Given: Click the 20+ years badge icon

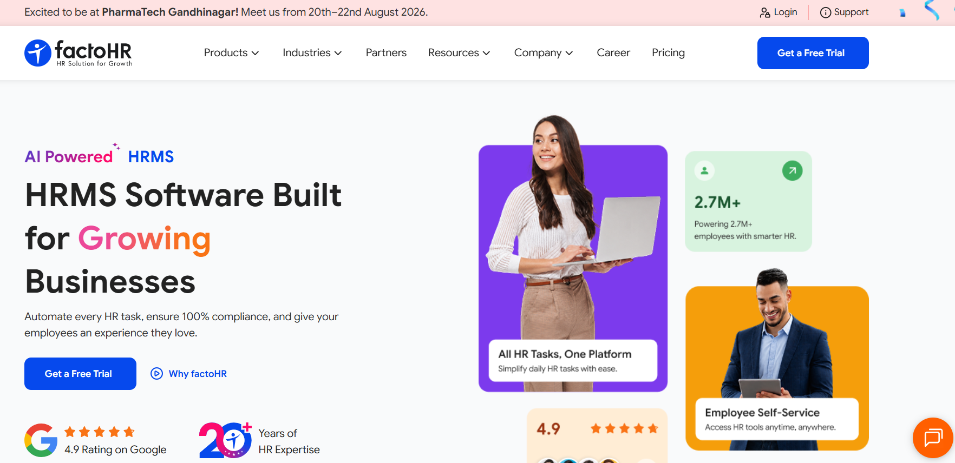Looking at the screenshot, I should (x=226, y=440).
